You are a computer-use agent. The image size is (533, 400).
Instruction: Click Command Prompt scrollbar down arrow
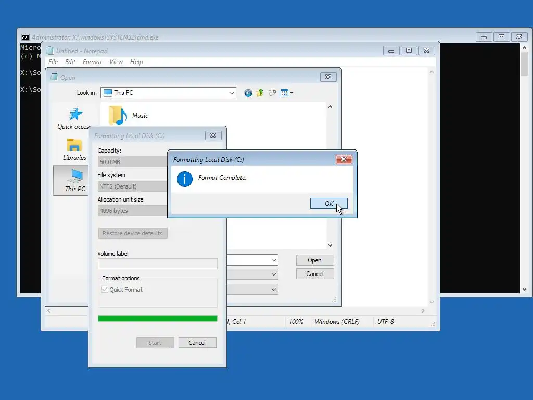pyautogui.click(x=525, y=289)
